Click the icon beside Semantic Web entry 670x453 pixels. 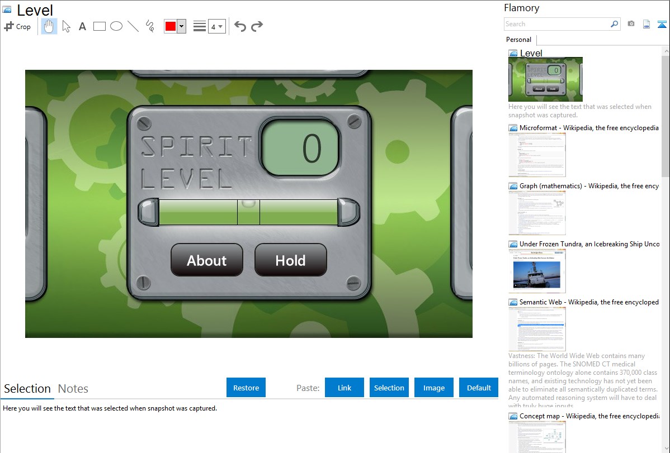513,302
